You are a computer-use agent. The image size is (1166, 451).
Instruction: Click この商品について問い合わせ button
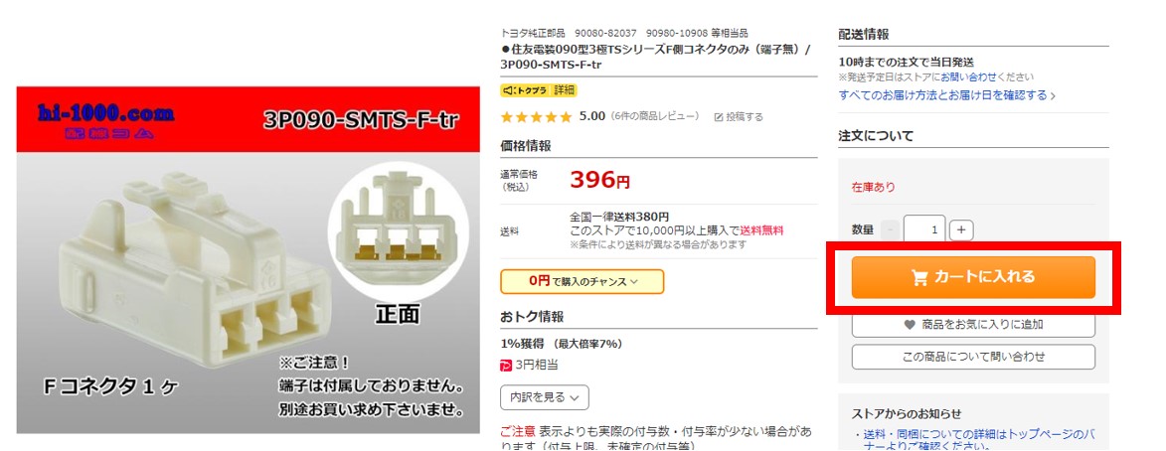tap(972, 357)
